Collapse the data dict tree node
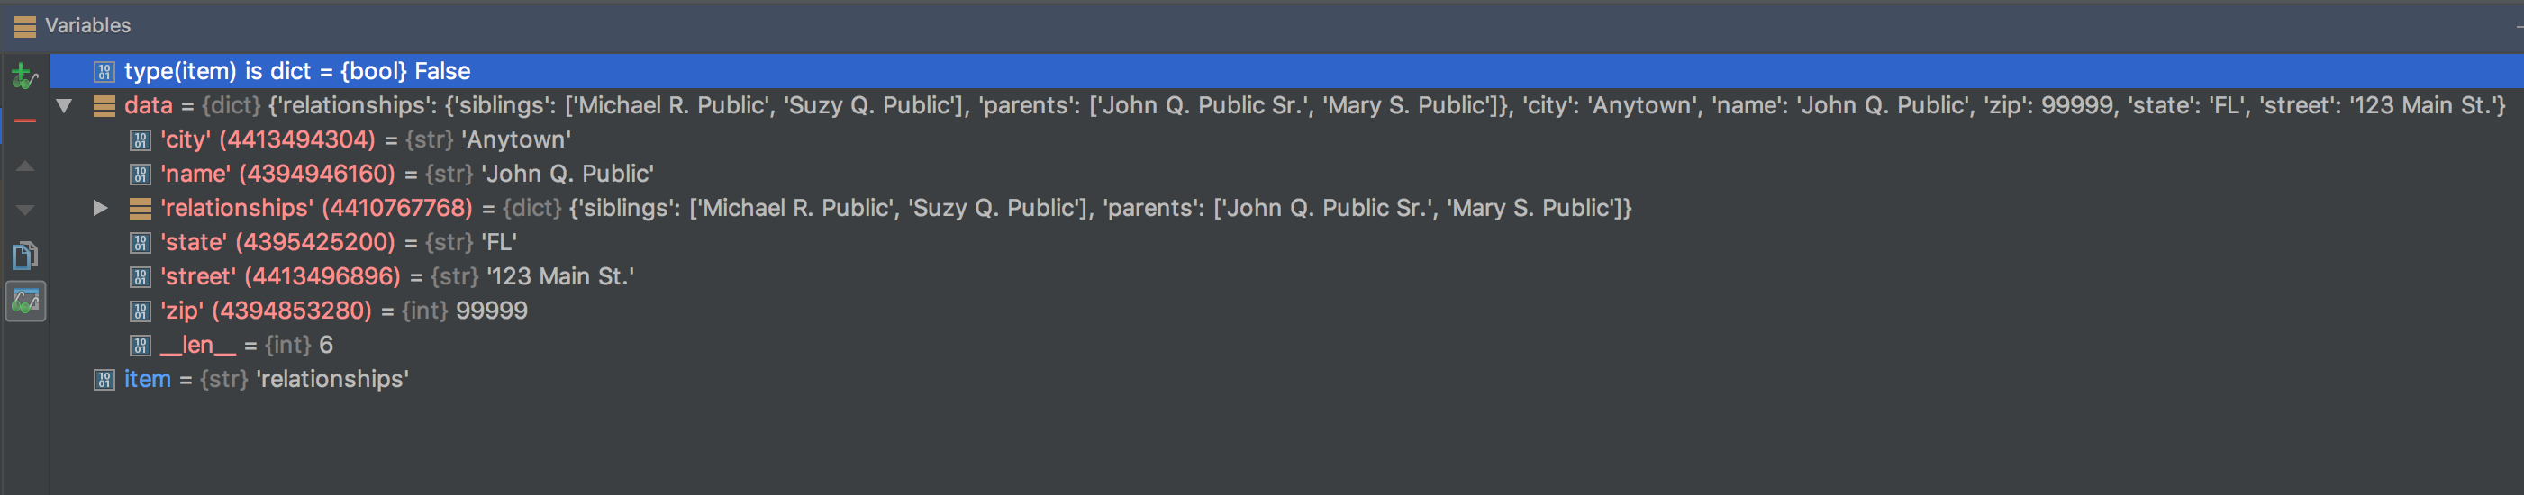 coord(65,105)
